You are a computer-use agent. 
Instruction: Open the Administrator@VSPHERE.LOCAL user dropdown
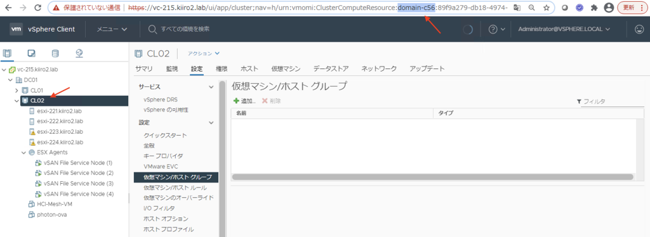click(x=564, y=29)
